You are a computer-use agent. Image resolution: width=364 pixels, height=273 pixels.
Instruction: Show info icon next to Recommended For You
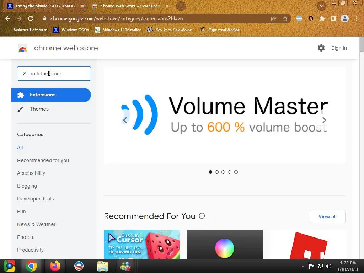[202, 216]
